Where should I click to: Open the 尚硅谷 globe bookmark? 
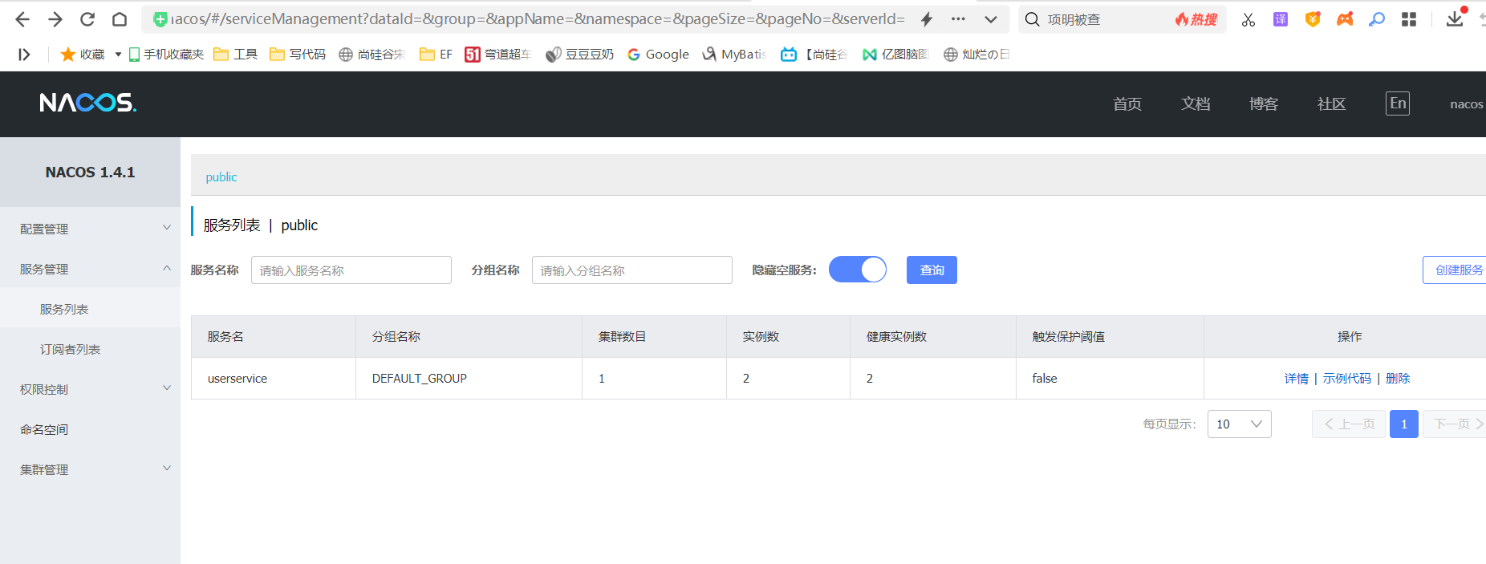tap(371, 54)
